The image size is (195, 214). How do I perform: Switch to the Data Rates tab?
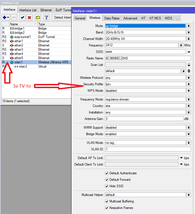click(x=112, y=18)
